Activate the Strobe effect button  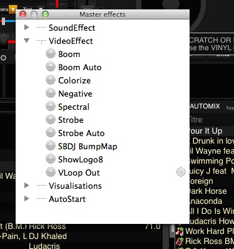(51, 119)
